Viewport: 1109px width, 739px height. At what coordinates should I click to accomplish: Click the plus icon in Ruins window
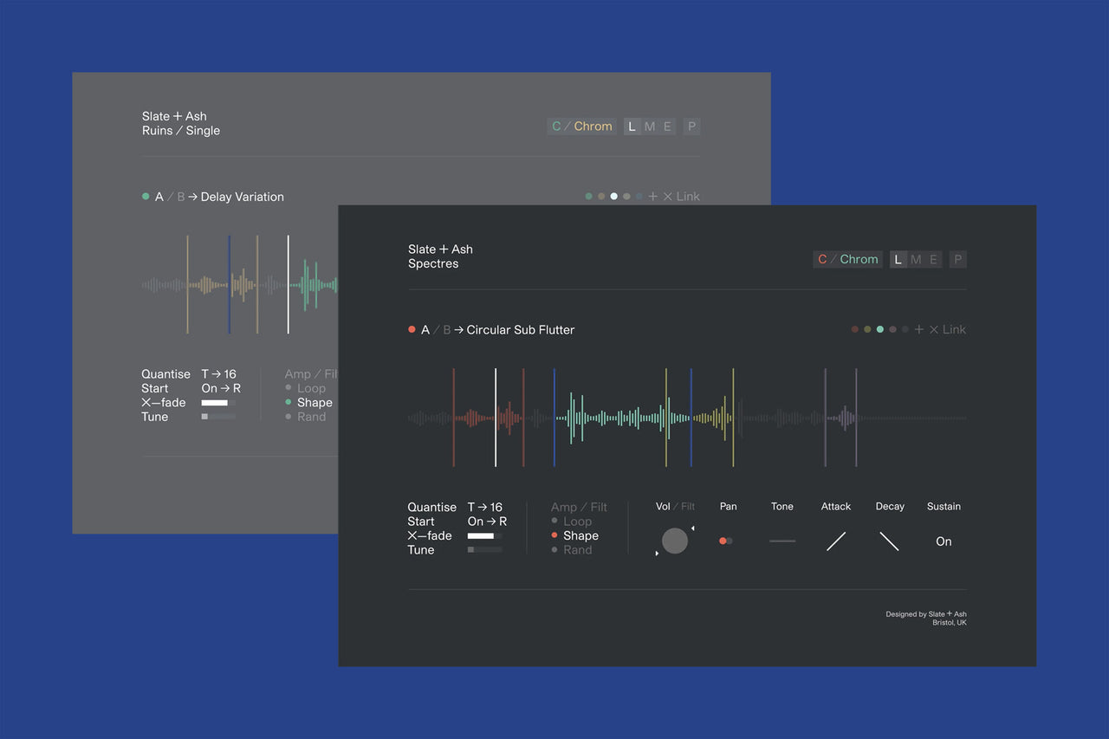[x=653, y=197]
